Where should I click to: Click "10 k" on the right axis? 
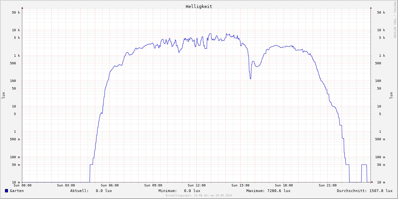[381, 30]
